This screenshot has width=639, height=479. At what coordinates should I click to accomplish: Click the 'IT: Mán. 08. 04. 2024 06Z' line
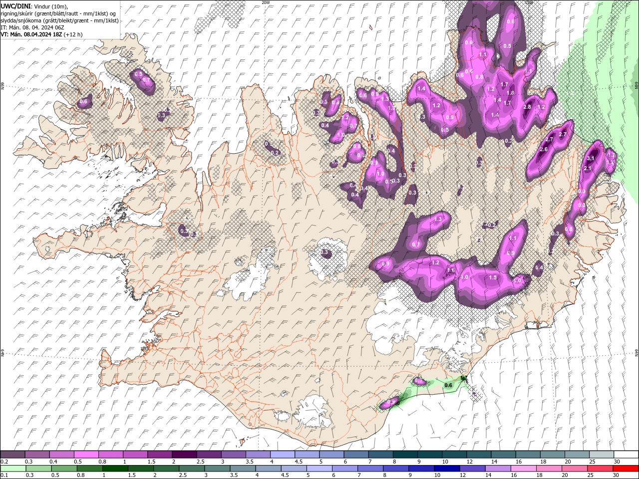[x=31, y=27]
